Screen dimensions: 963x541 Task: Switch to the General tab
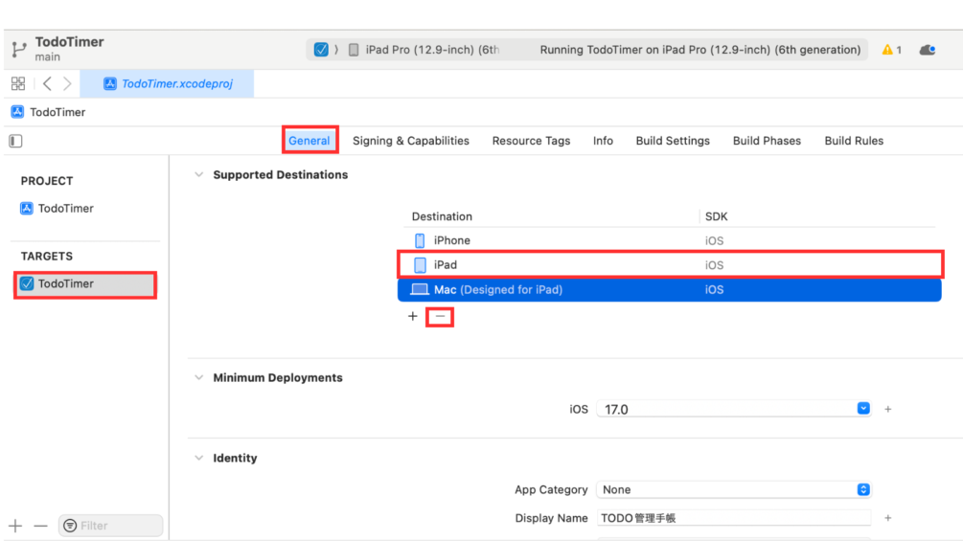click(x=310, y=141)
